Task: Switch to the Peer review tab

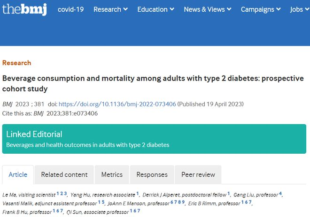Action: 198,175
